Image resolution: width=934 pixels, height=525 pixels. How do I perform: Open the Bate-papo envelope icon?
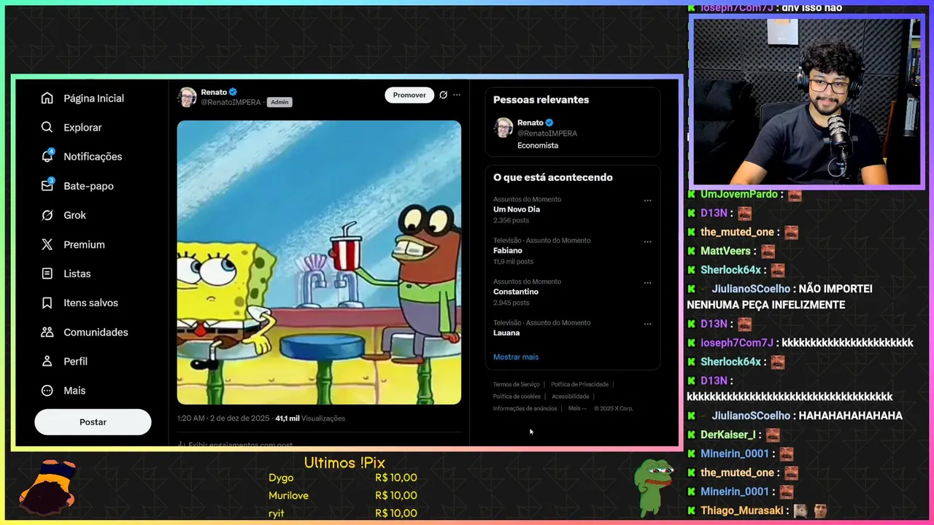pos(47,185)
